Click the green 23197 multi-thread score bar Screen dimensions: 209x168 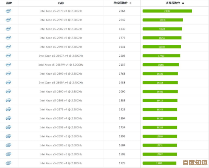[x=167, y=11]
